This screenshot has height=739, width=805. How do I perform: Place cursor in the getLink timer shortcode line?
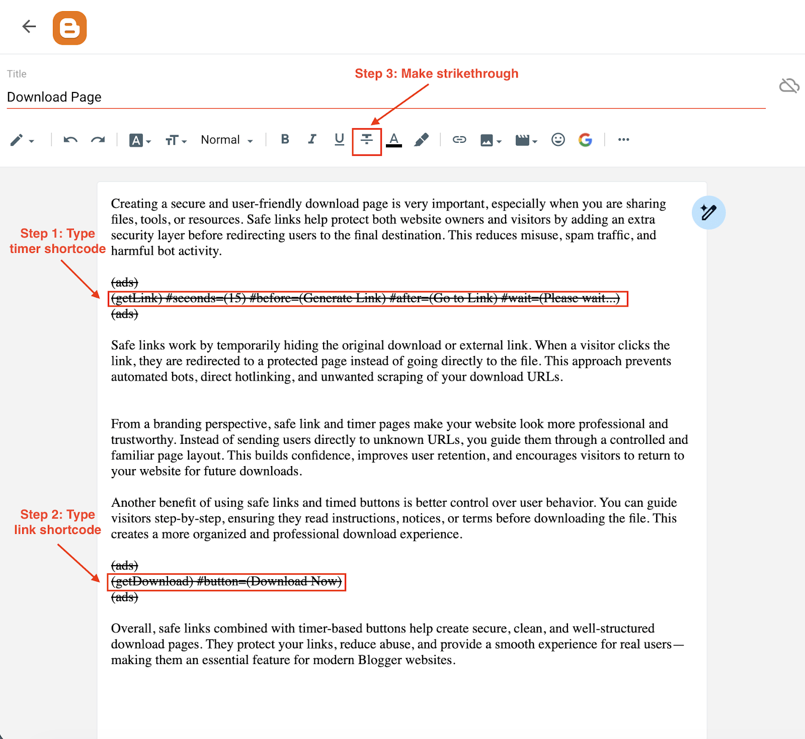coord(366,299)
